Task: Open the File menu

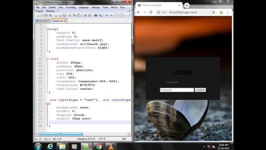Action: click(x=37, y=7)
